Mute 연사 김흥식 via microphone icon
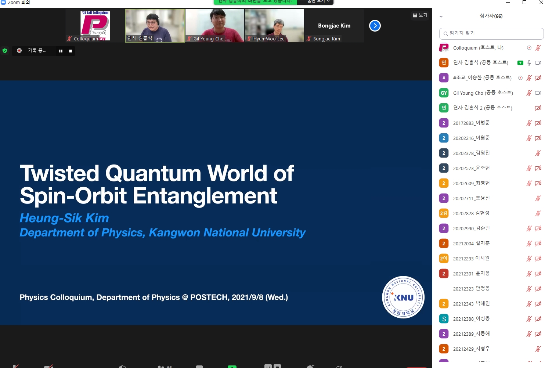This screenshot has height=368, width=545. click(529, 63)
